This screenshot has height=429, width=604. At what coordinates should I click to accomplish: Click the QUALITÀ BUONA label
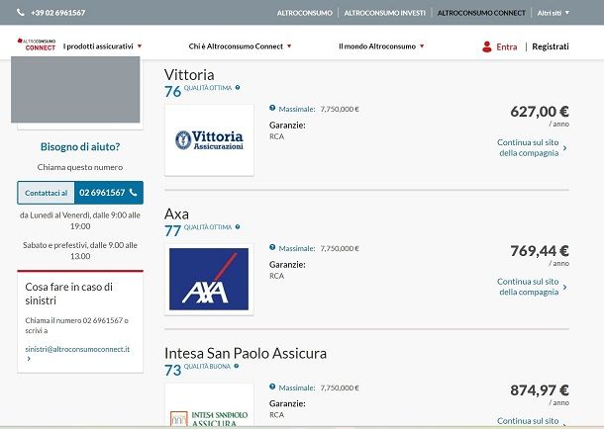(x=207, y=367)
